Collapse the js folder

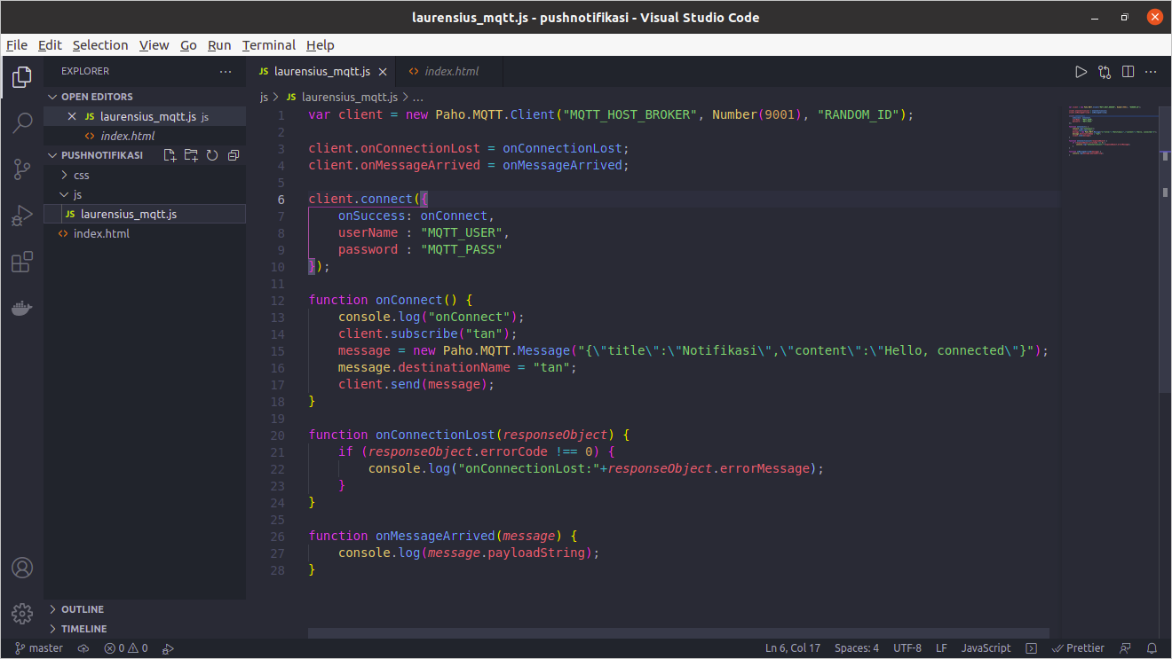pyautogui.click(x=145, y=194)
